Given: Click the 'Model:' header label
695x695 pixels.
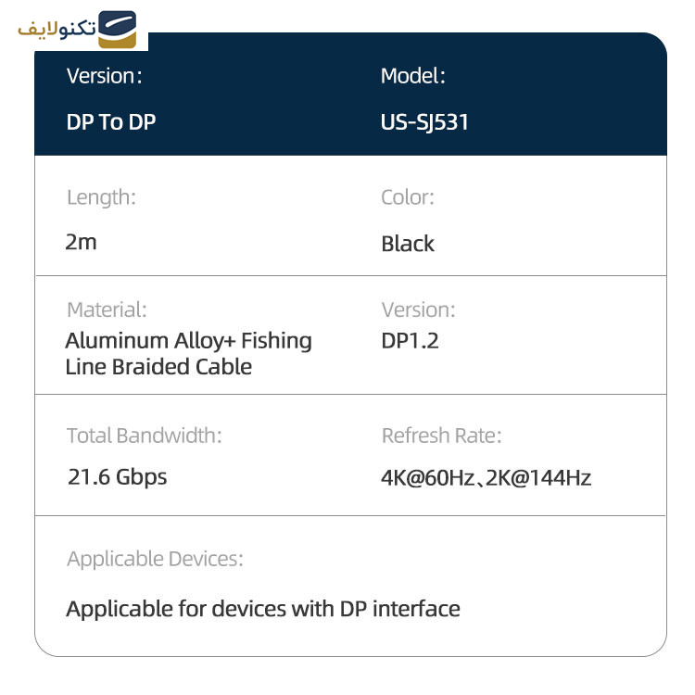Looking at the screenshot, I should (x=413, y=76).
